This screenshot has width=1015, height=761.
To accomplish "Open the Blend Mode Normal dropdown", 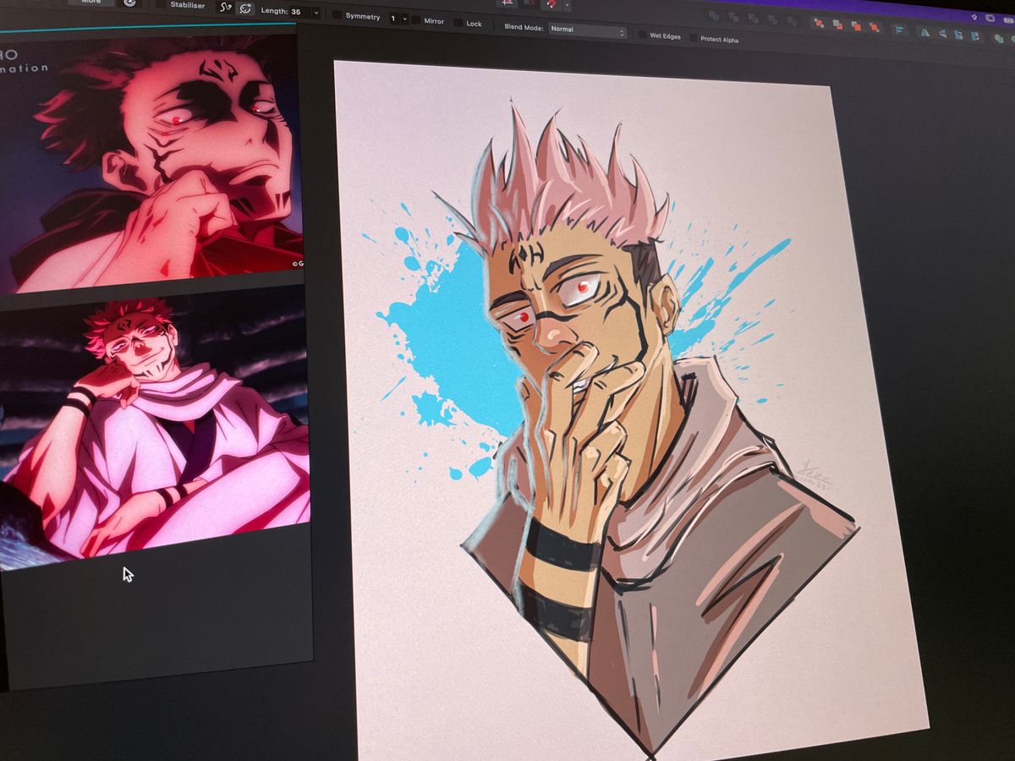I will [587, 30].
